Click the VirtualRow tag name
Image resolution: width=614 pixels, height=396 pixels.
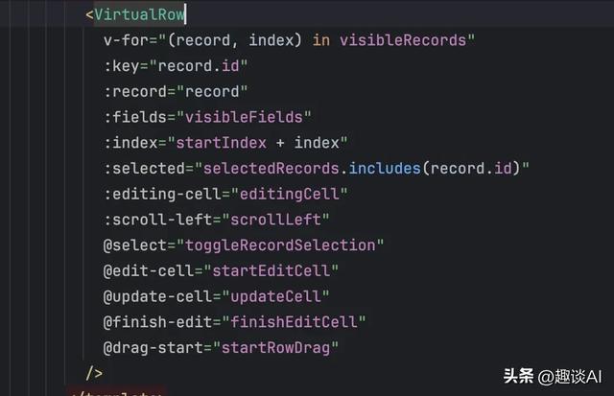[139, 14]
